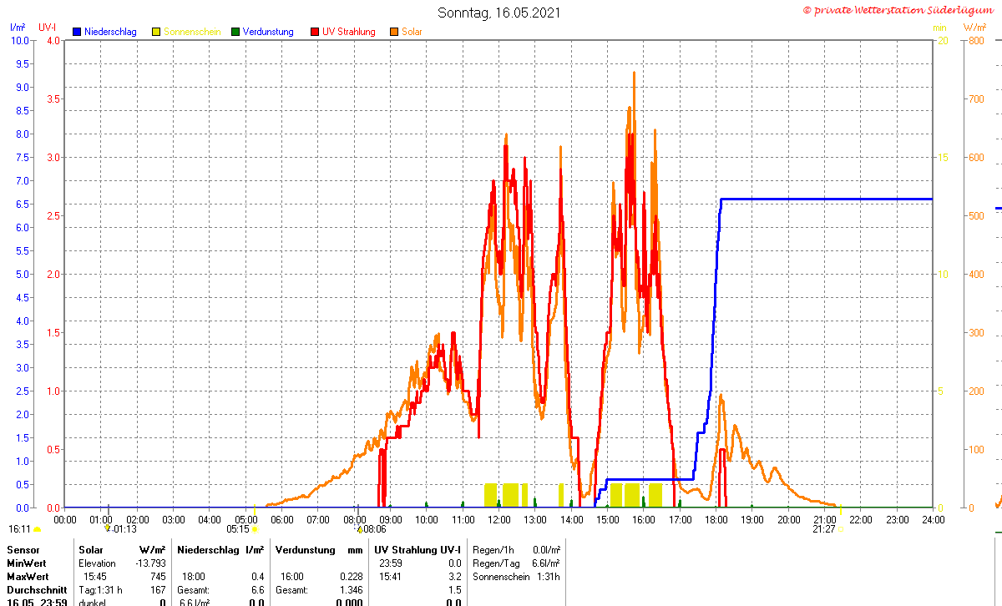
Task: Click the yellow Sonnenschein legend square
Action: [x=156, y=32]
